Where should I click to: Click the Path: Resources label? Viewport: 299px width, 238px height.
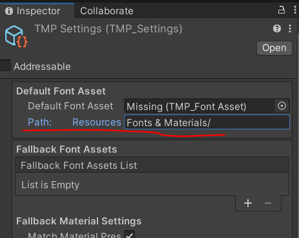[x=74, y=122]
